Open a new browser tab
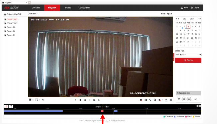This screenshot has height=124, width=217. 29,2
